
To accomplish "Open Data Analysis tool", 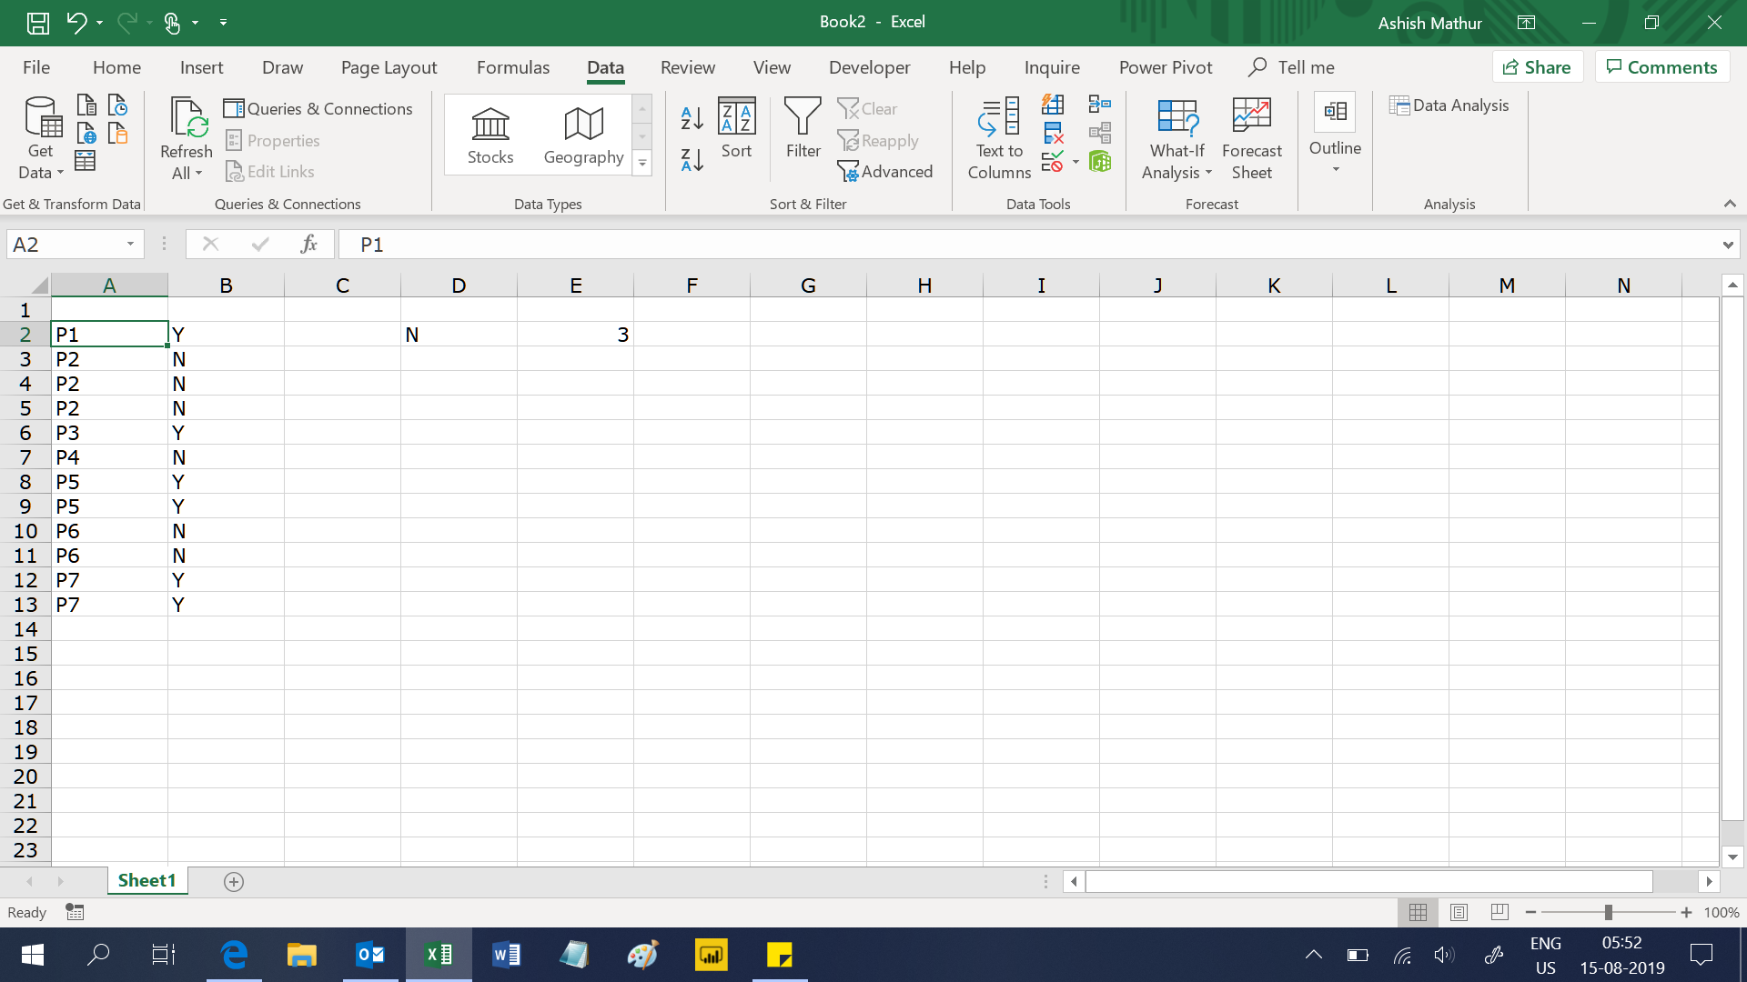I will pos(1449,105).
